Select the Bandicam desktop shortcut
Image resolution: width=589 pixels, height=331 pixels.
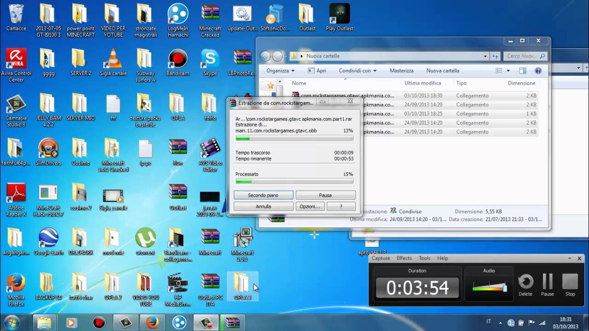click(x=178, y=63)
